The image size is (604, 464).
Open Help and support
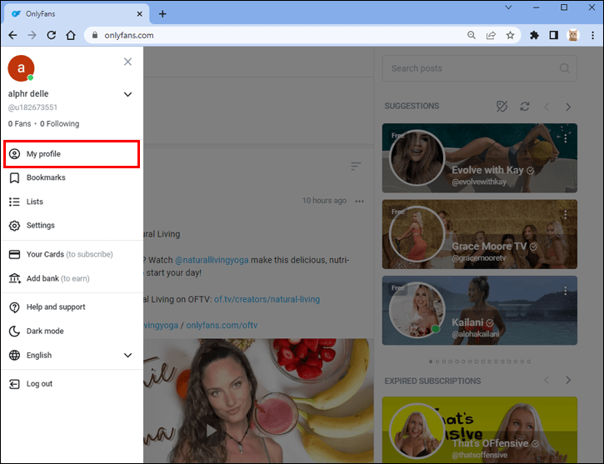72,307
